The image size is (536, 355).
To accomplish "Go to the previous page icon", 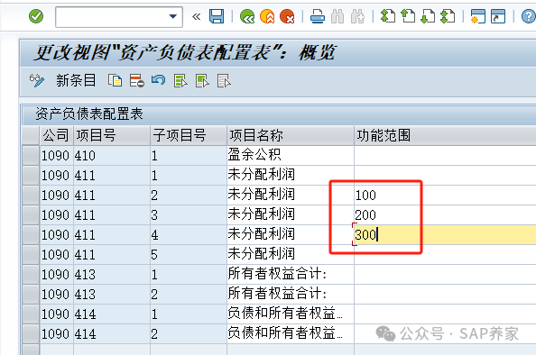I will pos(408,16).
